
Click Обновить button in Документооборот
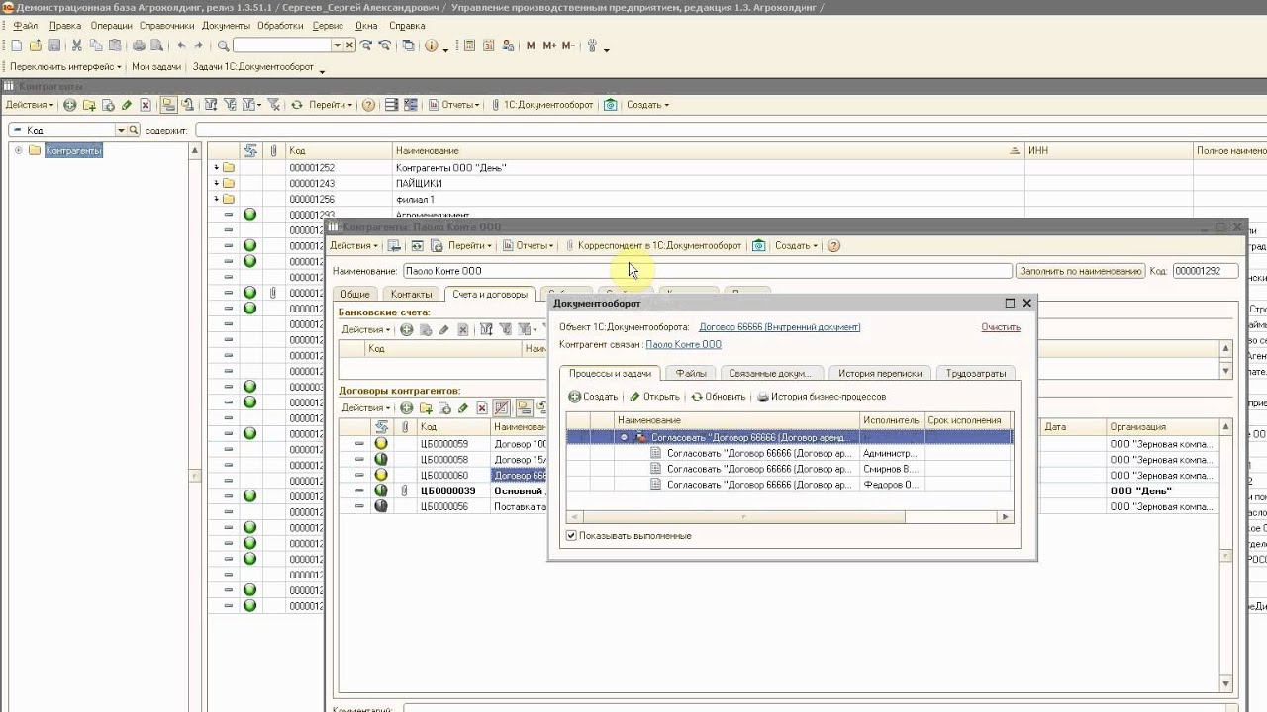tap(719, 397)
